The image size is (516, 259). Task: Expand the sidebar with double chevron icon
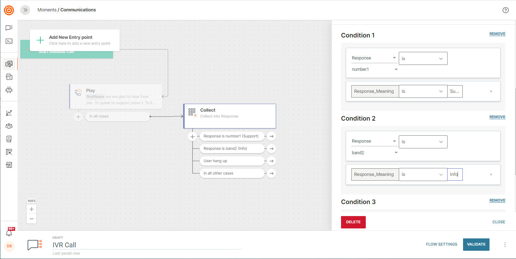point(25,10)
